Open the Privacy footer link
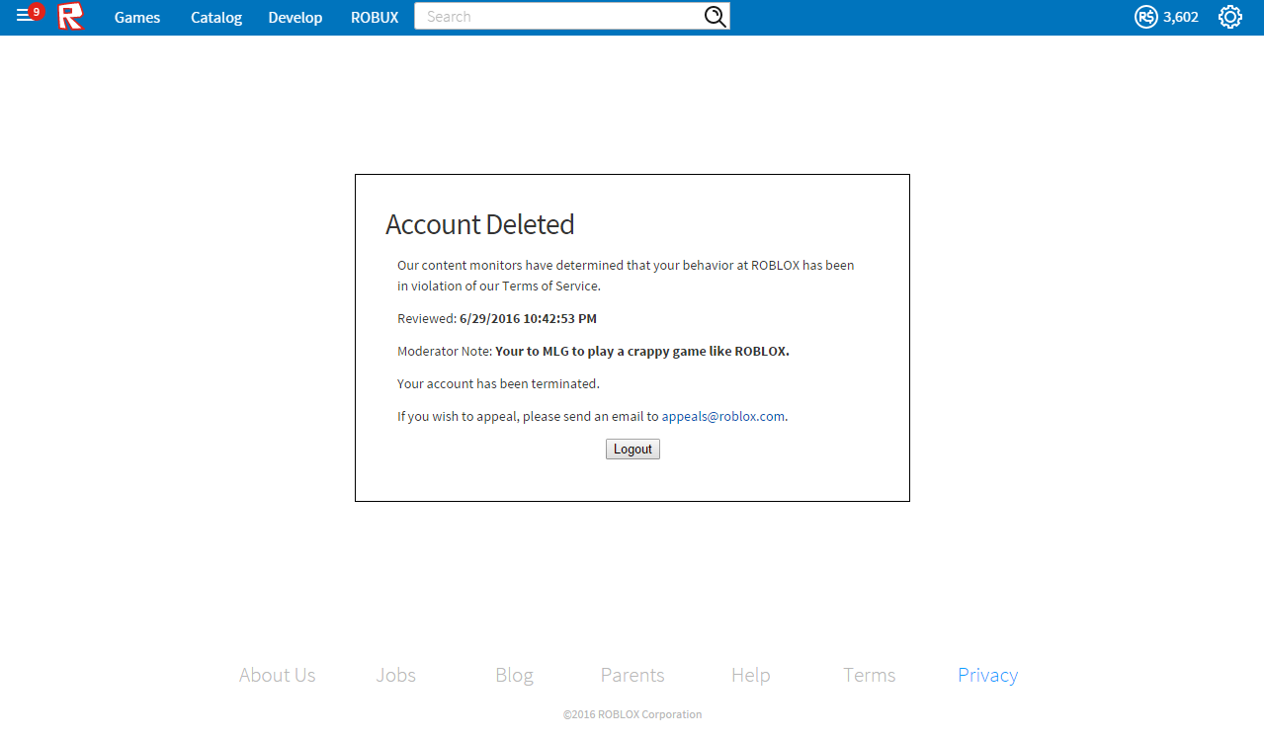Screen dimensions: 1264x739 click(x=988, y=675)
